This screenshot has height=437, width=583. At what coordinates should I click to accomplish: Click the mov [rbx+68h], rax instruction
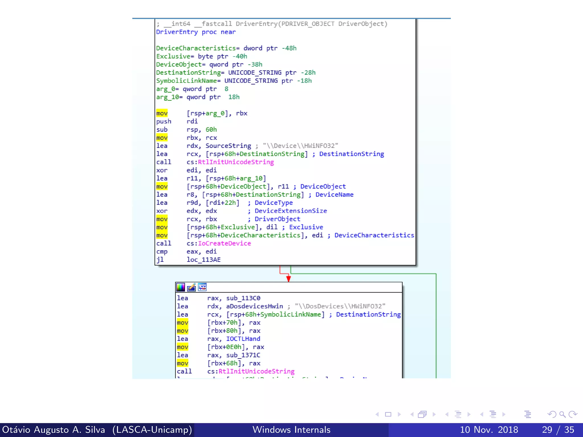[x=219, y=363]
